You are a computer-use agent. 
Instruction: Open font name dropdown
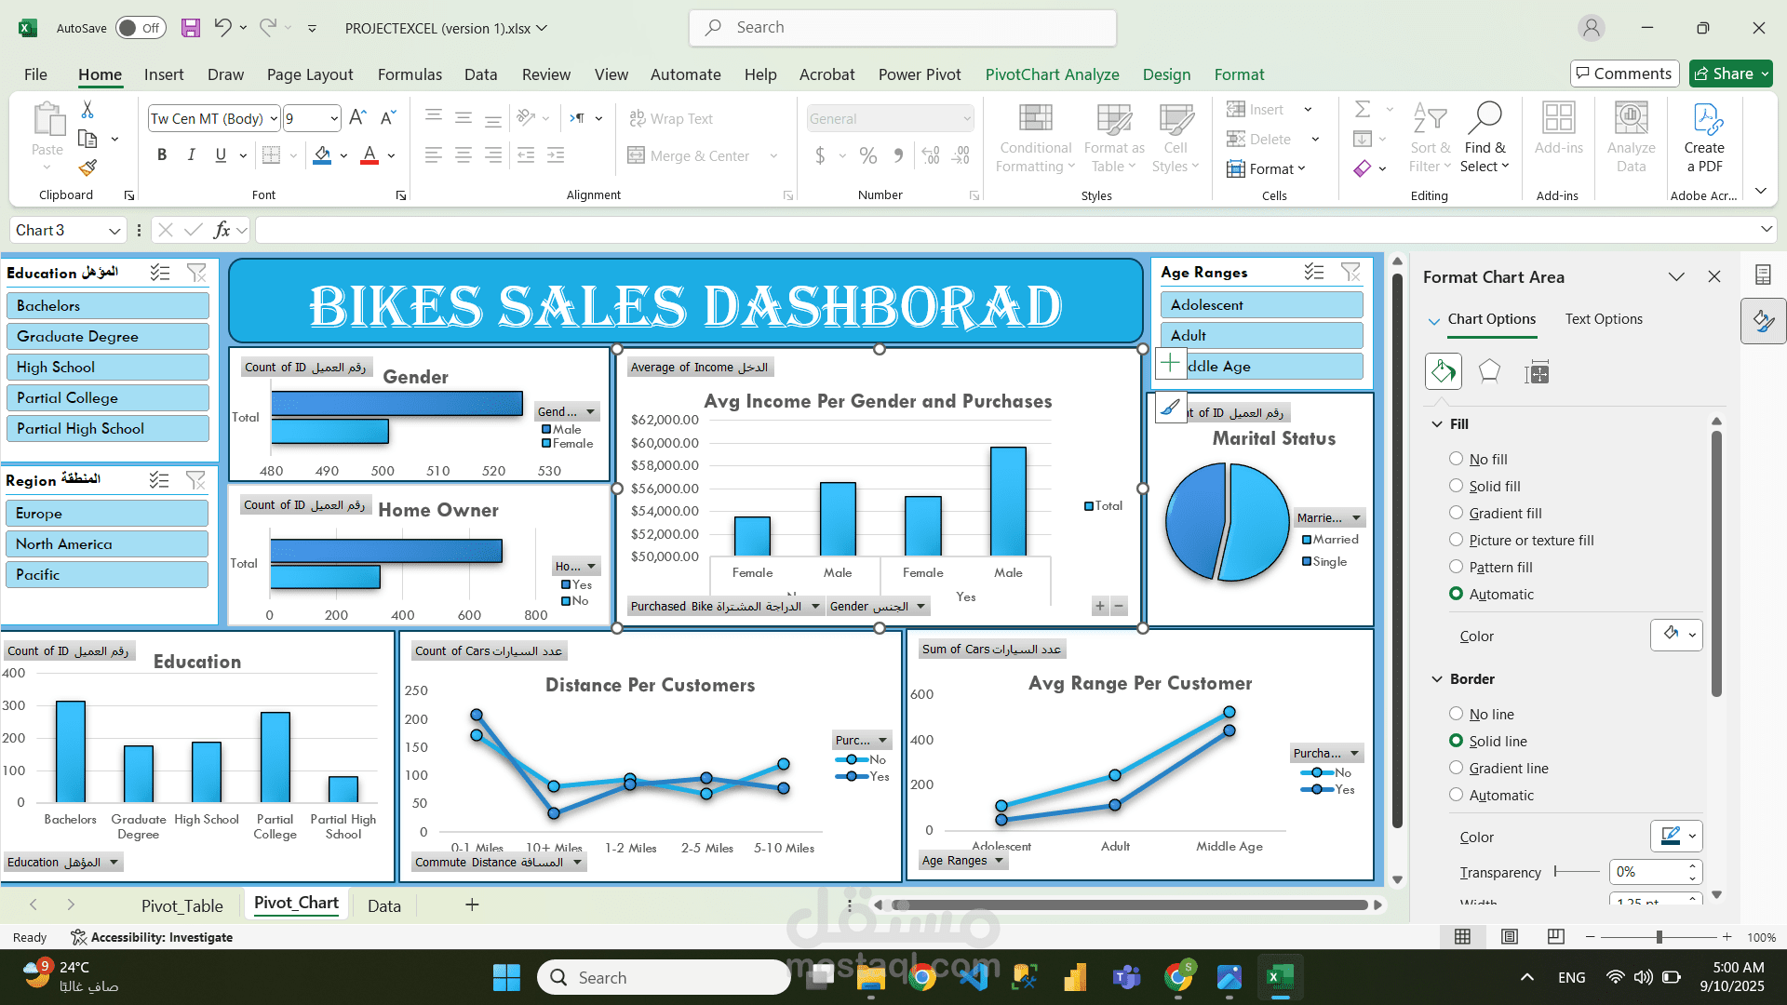point(274,118)
